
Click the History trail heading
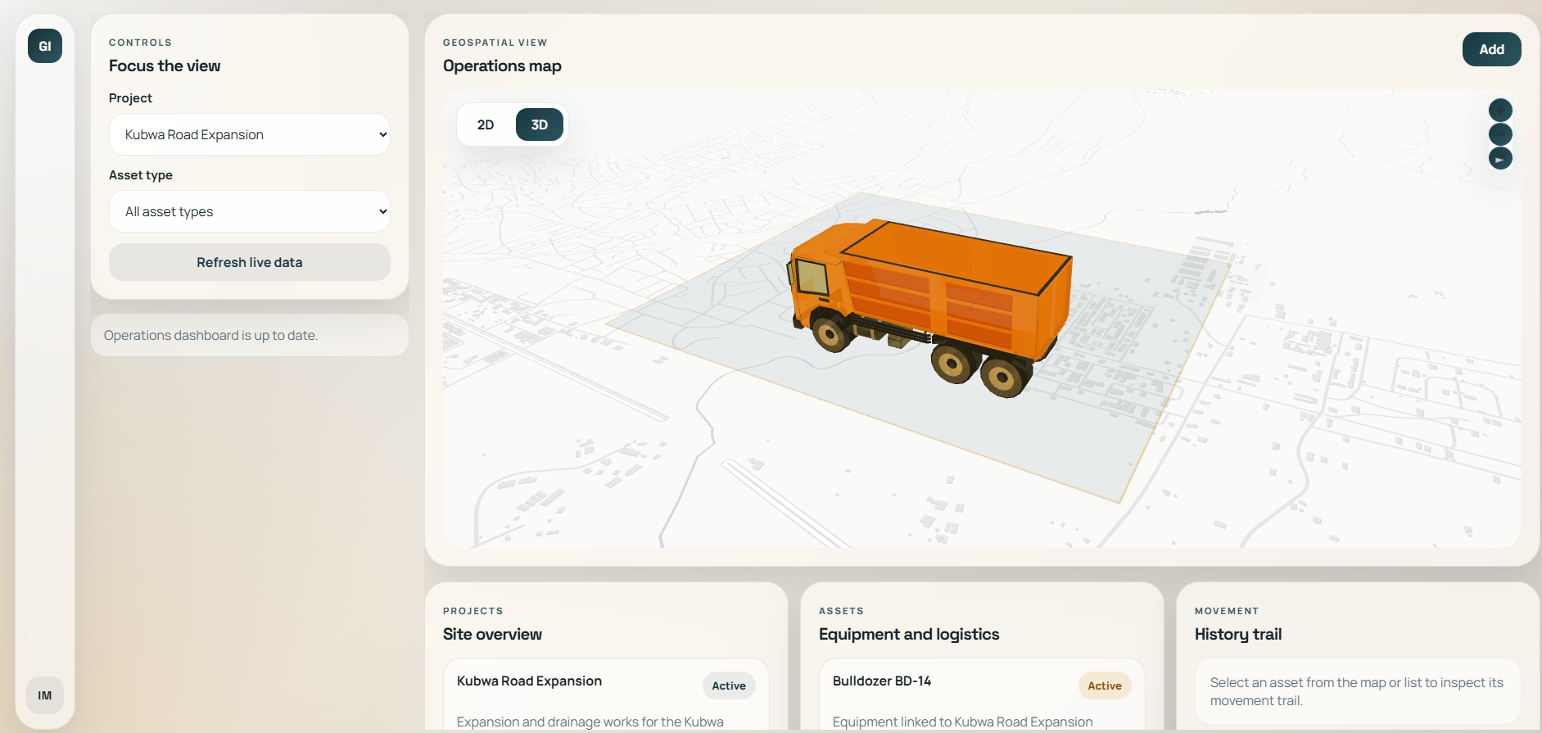tap(1238, 634)
